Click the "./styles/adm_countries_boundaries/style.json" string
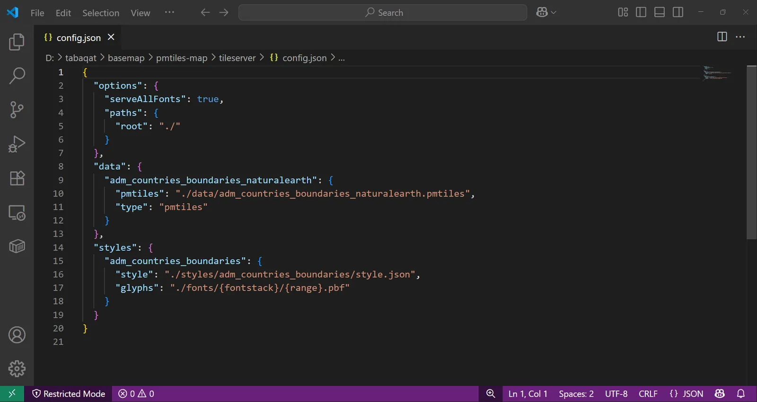Screen dimensions: 757x402 pos(290,274)
